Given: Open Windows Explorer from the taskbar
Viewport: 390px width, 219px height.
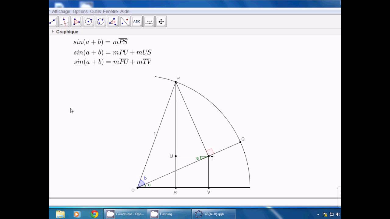Looking at the screenshot, I should point(60,214).
